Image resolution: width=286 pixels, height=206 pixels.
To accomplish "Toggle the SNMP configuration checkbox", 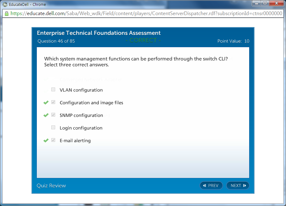I will [53, 115].
